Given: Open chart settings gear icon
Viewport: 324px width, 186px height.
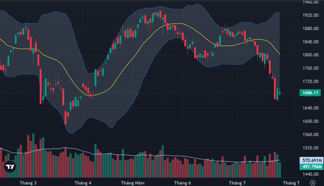Looking at the screenshot, I should coord(313,183).
